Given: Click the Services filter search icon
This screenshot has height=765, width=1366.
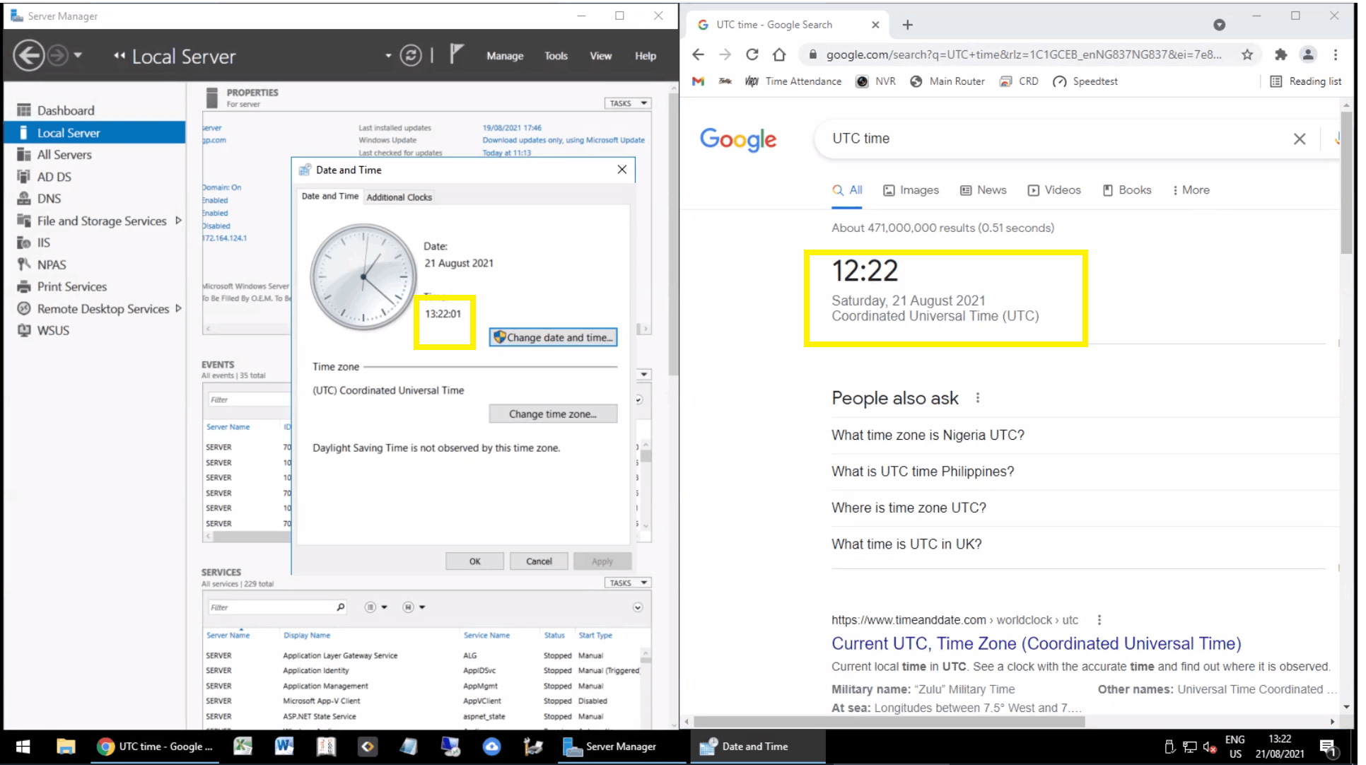Looking at the screenshot, I should click(340, 607).
